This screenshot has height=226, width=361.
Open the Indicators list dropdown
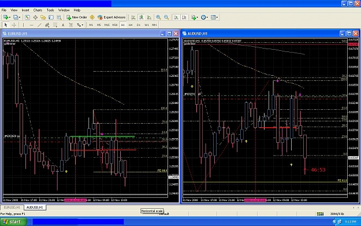(195, 17)
